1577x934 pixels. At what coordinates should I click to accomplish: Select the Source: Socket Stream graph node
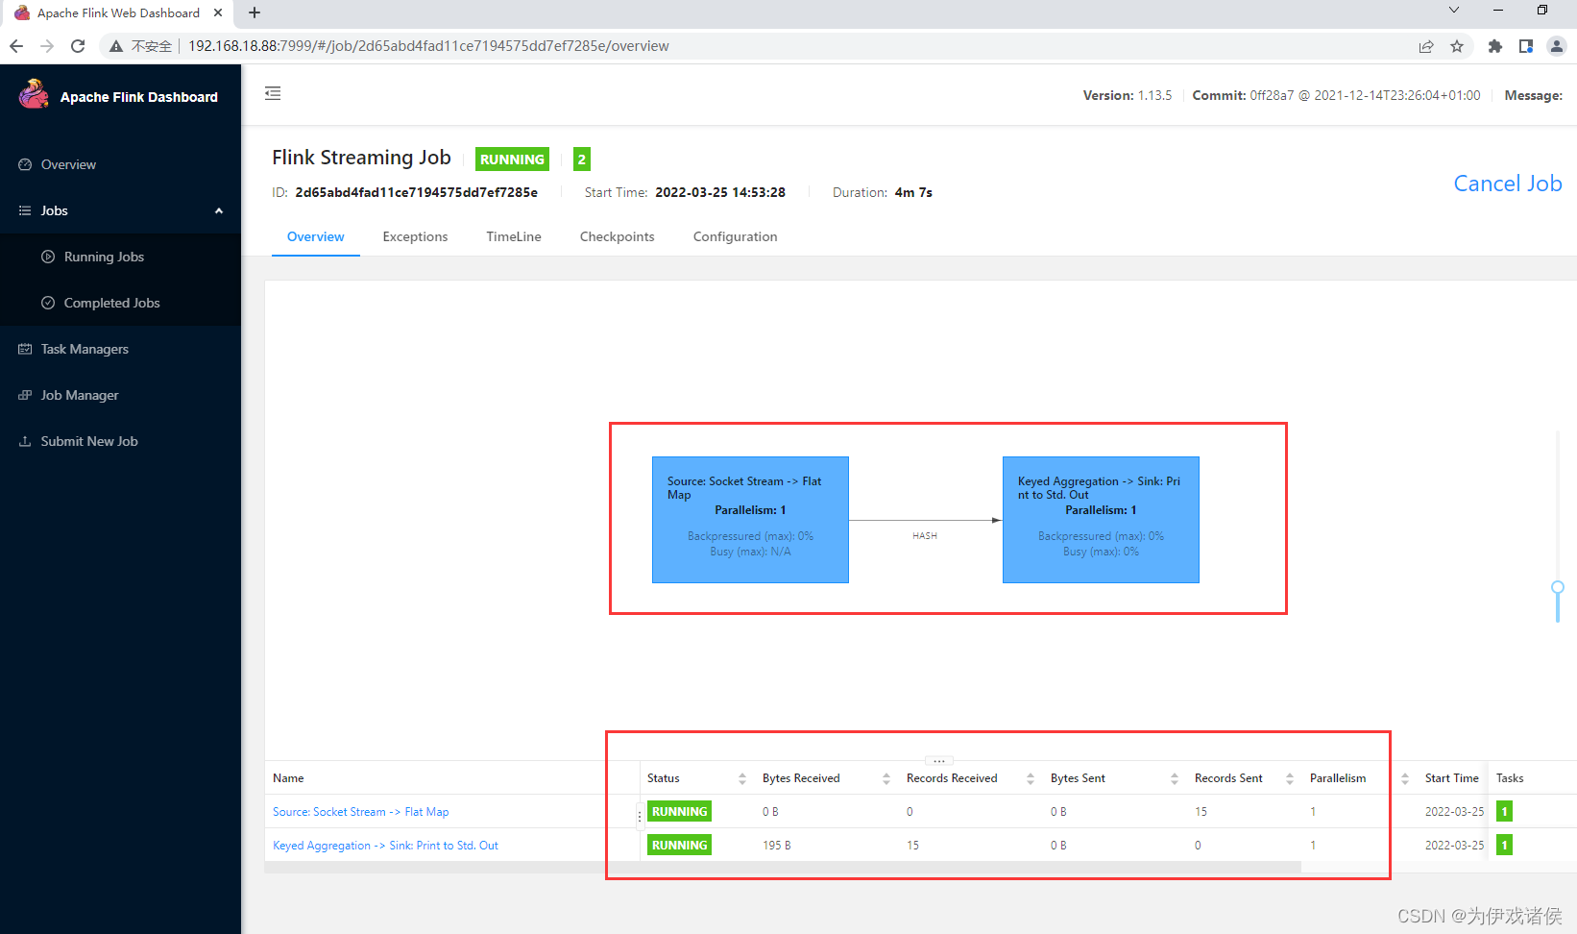pyautogui.click(x=750, y=520)
